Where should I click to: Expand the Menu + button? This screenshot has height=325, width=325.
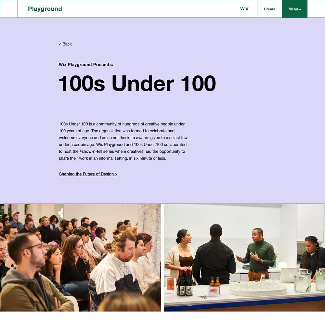[x=294, y=9]
